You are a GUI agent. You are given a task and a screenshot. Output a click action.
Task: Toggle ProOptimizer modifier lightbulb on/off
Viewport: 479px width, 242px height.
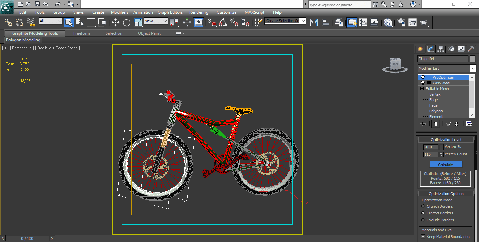(x=423, y=77)
